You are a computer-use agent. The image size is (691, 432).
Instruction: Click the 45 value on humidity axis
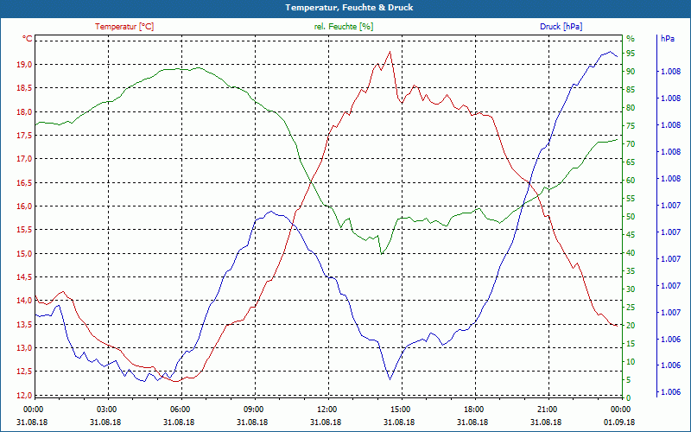coord(631,235)
